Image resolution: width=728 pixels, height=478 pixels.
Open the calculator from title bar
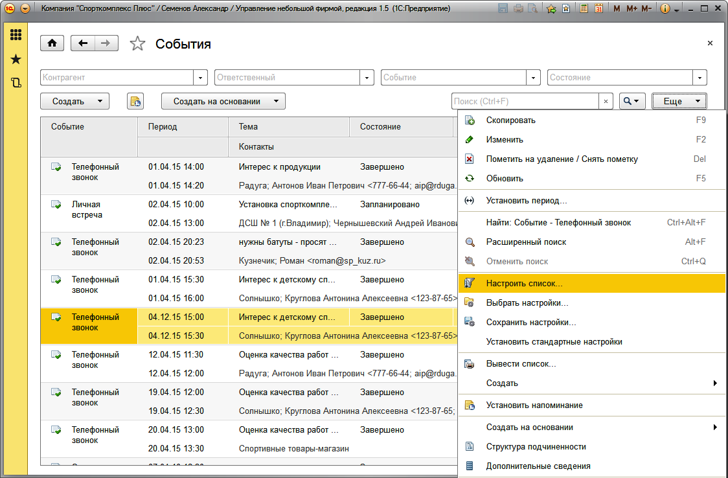pyautogui.click(x=584, y=9)
